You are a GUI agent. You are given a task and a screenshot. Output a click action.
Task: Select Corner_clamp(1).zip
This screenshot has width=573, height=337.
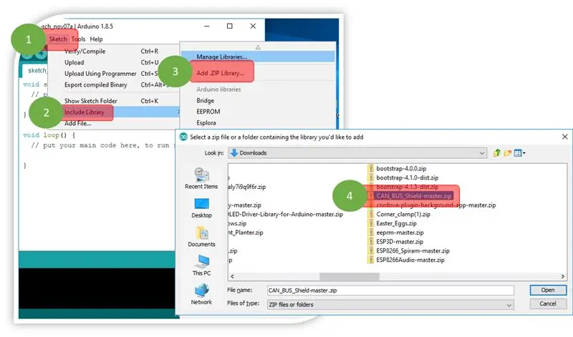(x=403, y=214)
